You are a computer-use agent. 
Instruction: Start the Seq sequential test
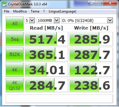click(15, 39)
